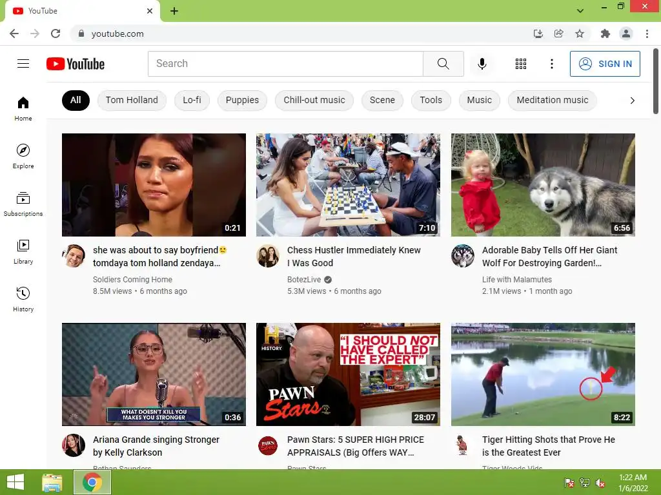
Task: Select the Lo-fi chip
Action: (x=192, y=100)
